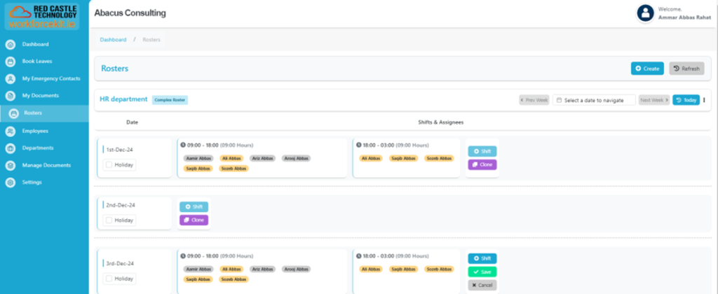The width and height of the screenshot is (718, 294).
Task: Enable the Holiday checkbox for 2nd-Dec-24
Action: click(109, 220)
